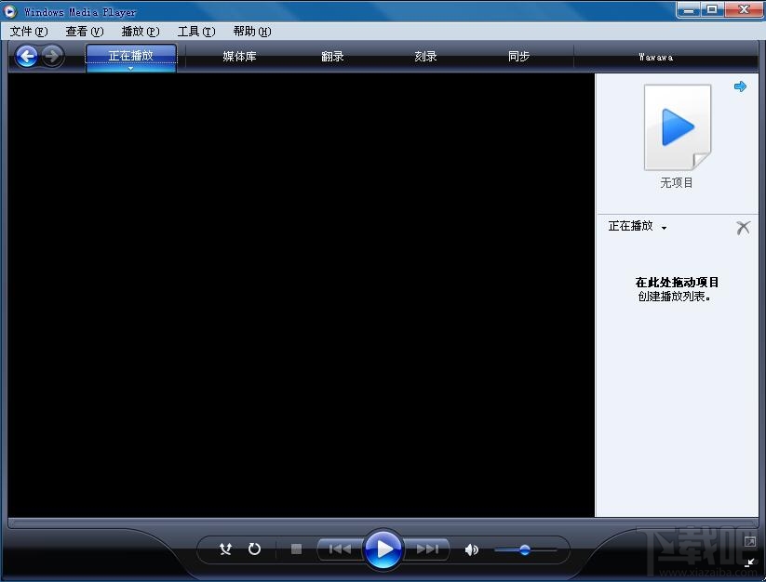This screenshot has height=582, width=766.
Task: Expand the 正在播放 tab options arrow
Action: point(130,67)
